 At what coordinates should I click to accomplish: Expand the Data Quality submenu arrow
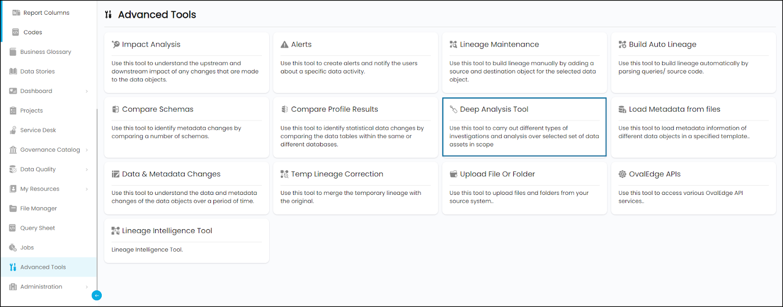(87, 169)
